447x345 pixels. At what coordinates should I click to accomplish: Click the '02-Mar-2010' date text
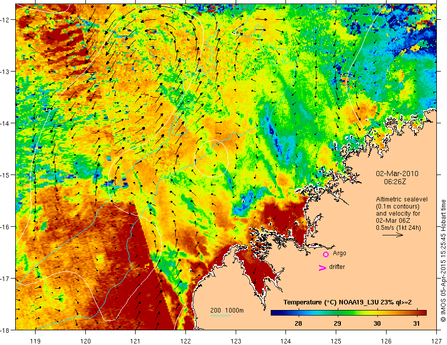click(x=397, y=174)
